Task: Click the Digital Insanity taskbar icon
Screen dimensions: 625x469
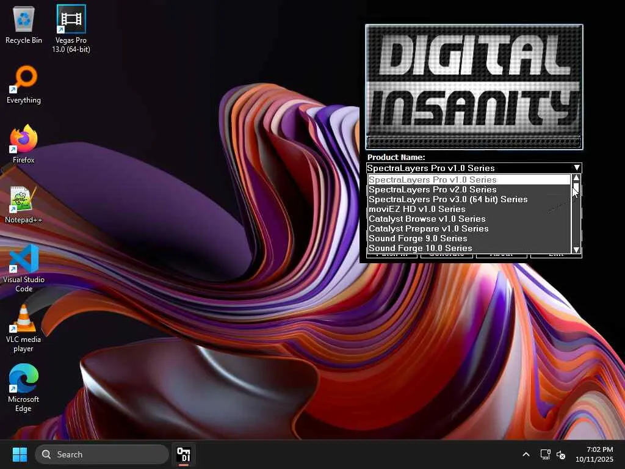Action: [x=183, y=454]
